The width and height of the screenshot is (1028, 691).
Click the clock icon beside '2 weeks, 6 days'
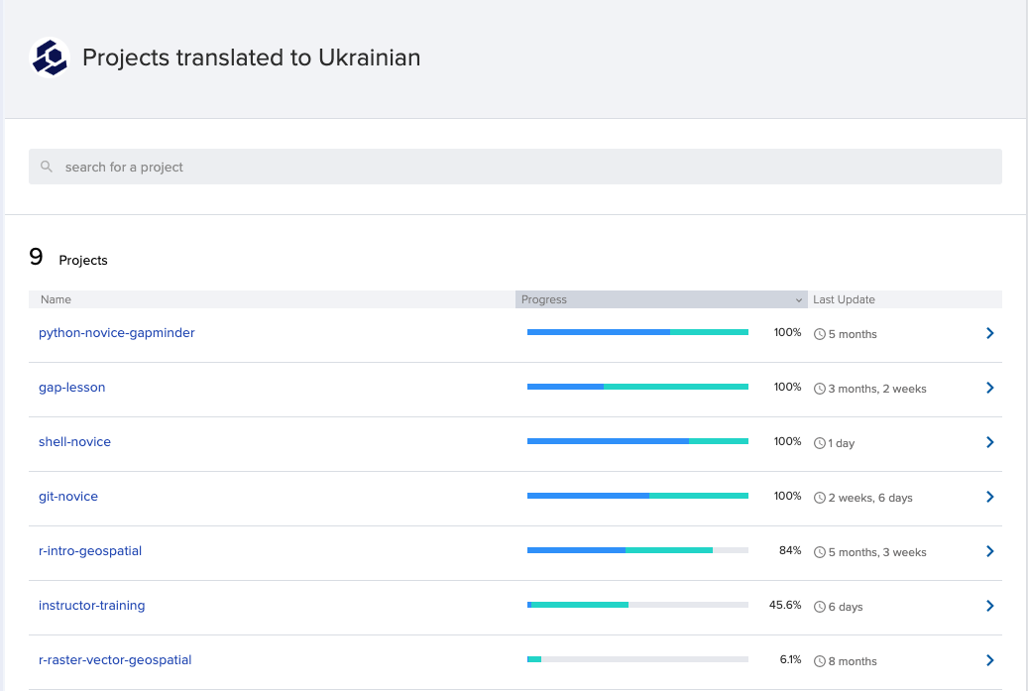pyautogui.click(x=818, y=498)
